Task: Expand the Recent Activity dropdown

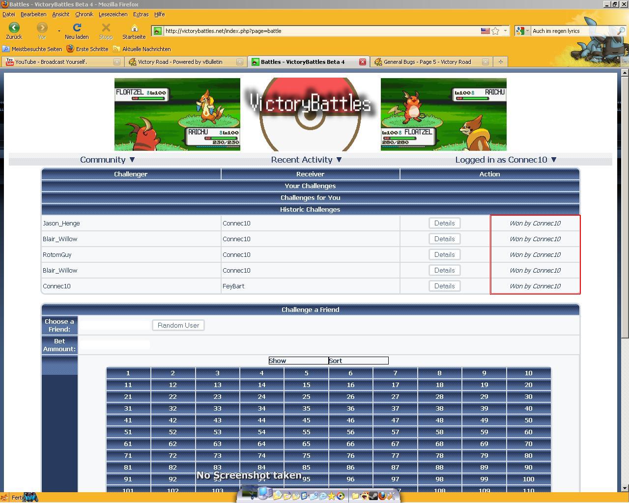Action: tap(306, 160)
